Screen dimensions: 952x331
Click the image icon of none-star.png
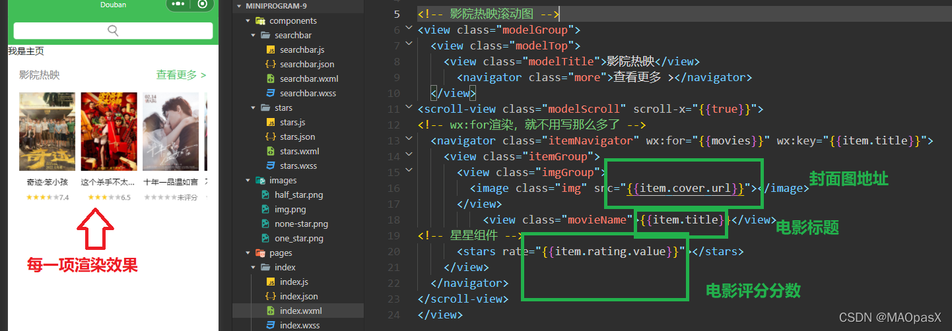(265, 224)
